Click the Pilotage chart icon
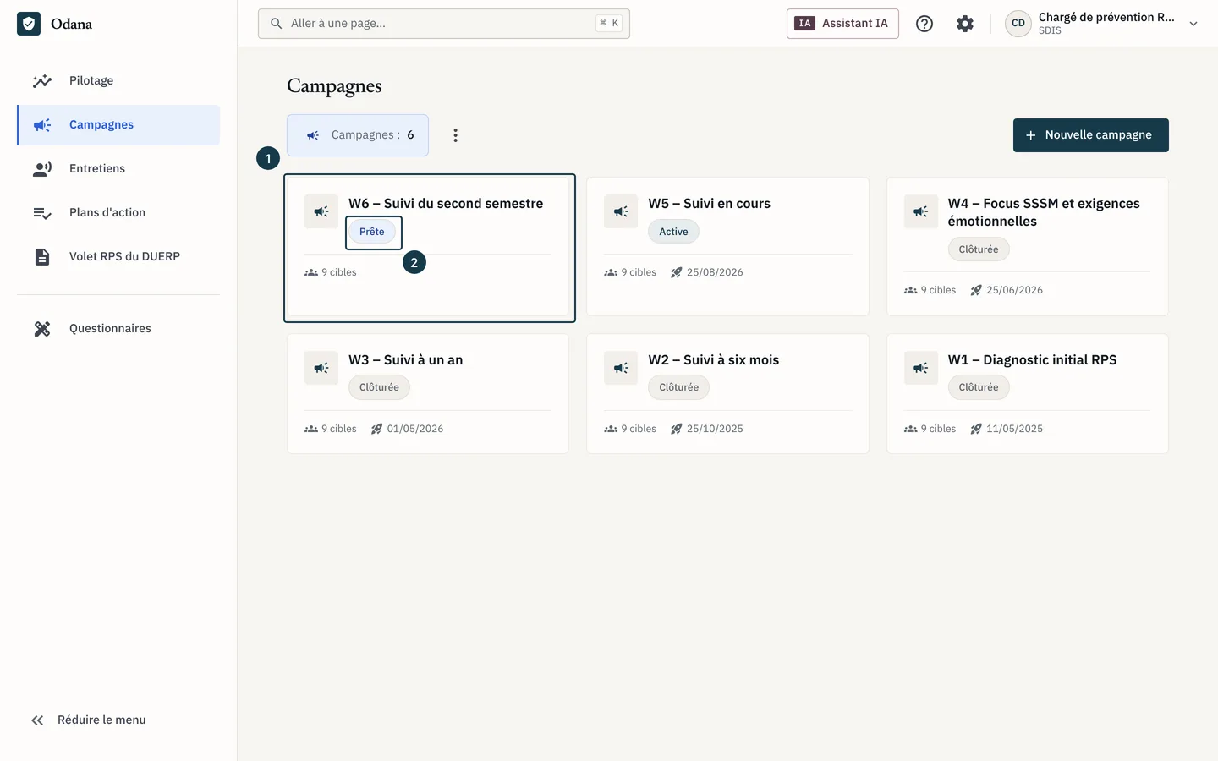The width and height of the screenshot is (1218, 761). tap(42, 81)
